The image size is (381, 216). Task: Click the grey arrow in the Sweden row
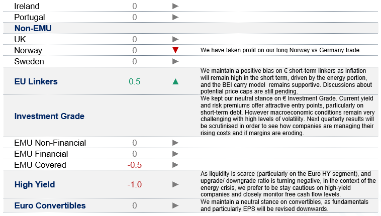(x=175, y=61)
